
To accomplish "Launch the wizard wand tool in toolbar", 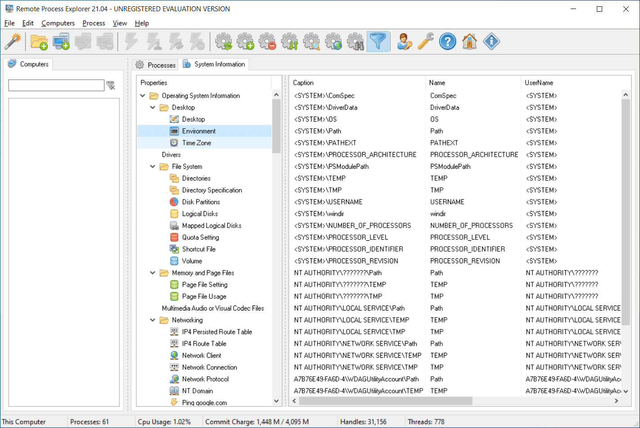I will pos(13,41).
